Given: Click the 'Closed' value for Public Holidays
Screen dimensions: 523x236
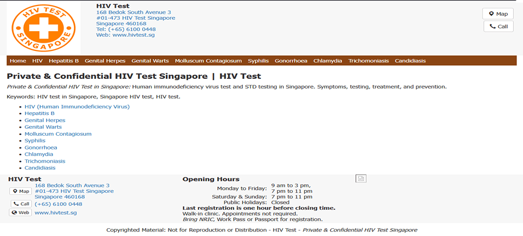Looking at the screenshot, I should pos(280,202).
